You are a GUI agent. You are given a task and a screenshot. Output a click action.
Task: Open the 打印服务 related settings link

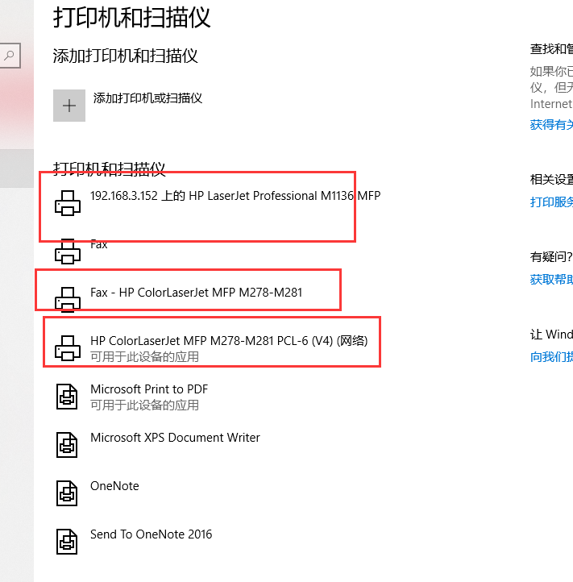(551, 202)
